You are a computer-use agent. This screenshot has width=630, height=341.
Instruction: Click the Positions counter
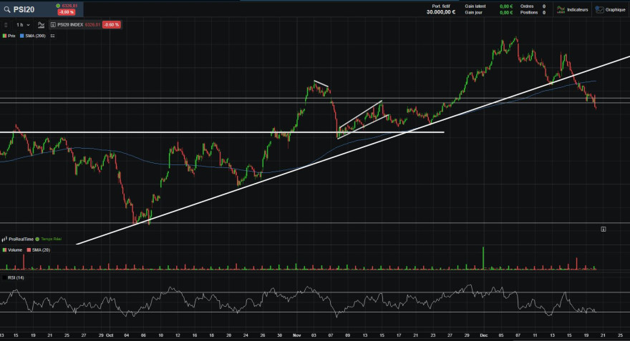pos(533,12)
